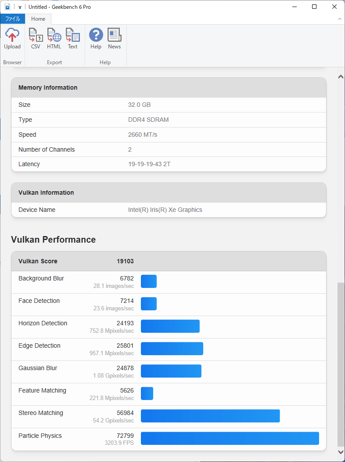Click the Particle Physics score bar

(230, 439)
